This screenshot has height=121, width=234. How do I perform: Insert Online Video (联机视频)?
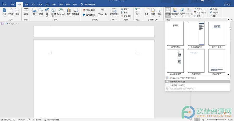[x=114, y=12]
